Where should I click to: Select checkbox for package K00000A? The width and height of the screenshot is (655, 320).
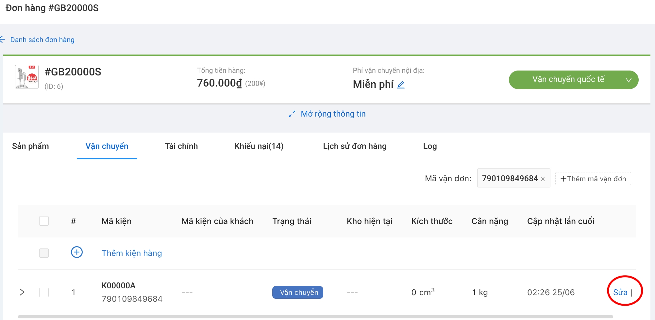point(44,292)
